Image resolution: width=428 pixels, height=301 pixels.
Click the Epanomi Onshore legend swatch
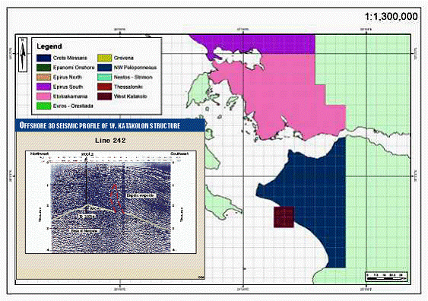pyautogui.click(x=43, y=68)
